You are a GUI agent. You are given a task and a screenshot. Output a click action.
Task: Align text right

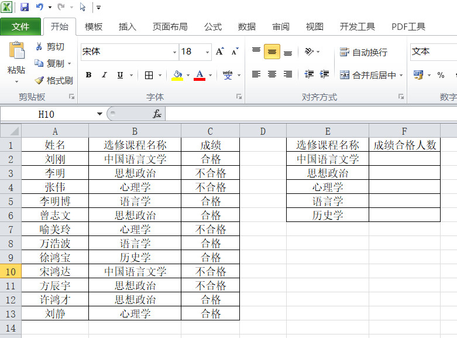point(288,74)
